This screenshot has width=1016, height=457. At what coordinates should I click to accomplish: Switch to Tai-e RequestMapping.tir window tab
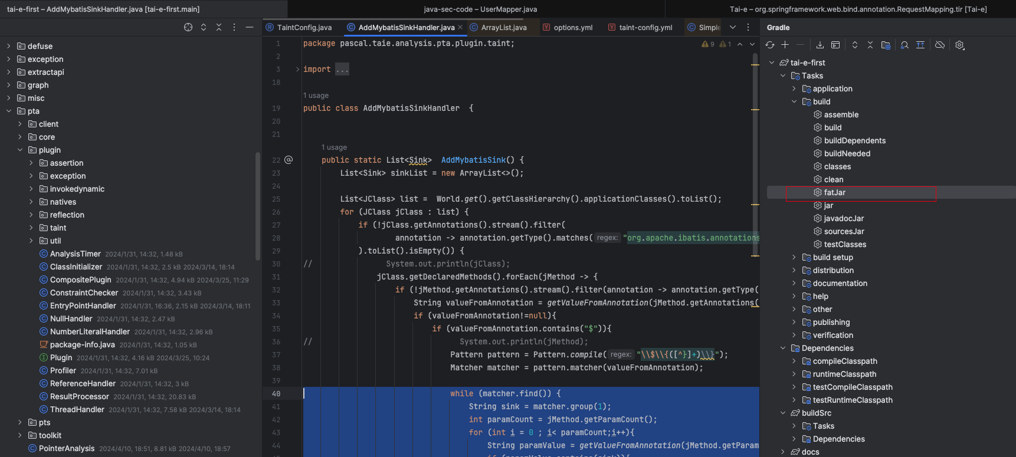[x=858, y=9]
